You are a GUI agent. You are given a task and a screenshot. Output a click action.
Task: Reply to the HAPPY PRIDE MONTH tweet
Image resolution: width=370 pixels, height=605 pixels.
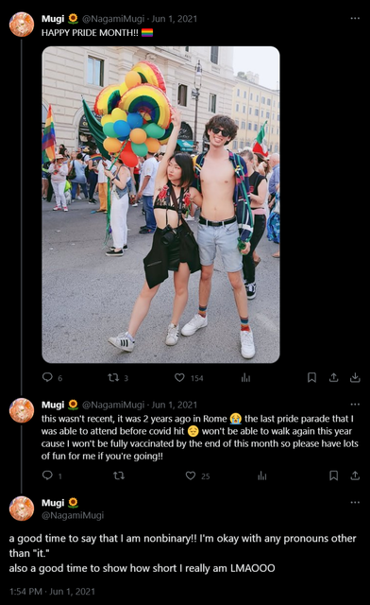[47, 377]
